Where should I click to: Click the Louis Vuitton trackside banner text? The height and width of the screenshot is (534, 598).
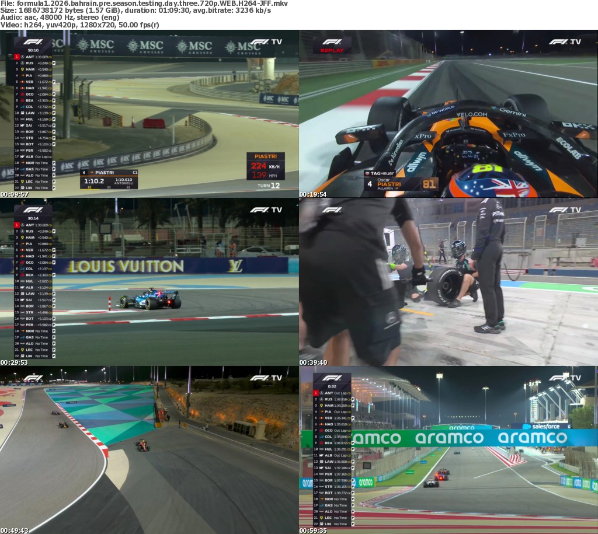[x=125, y=267]
